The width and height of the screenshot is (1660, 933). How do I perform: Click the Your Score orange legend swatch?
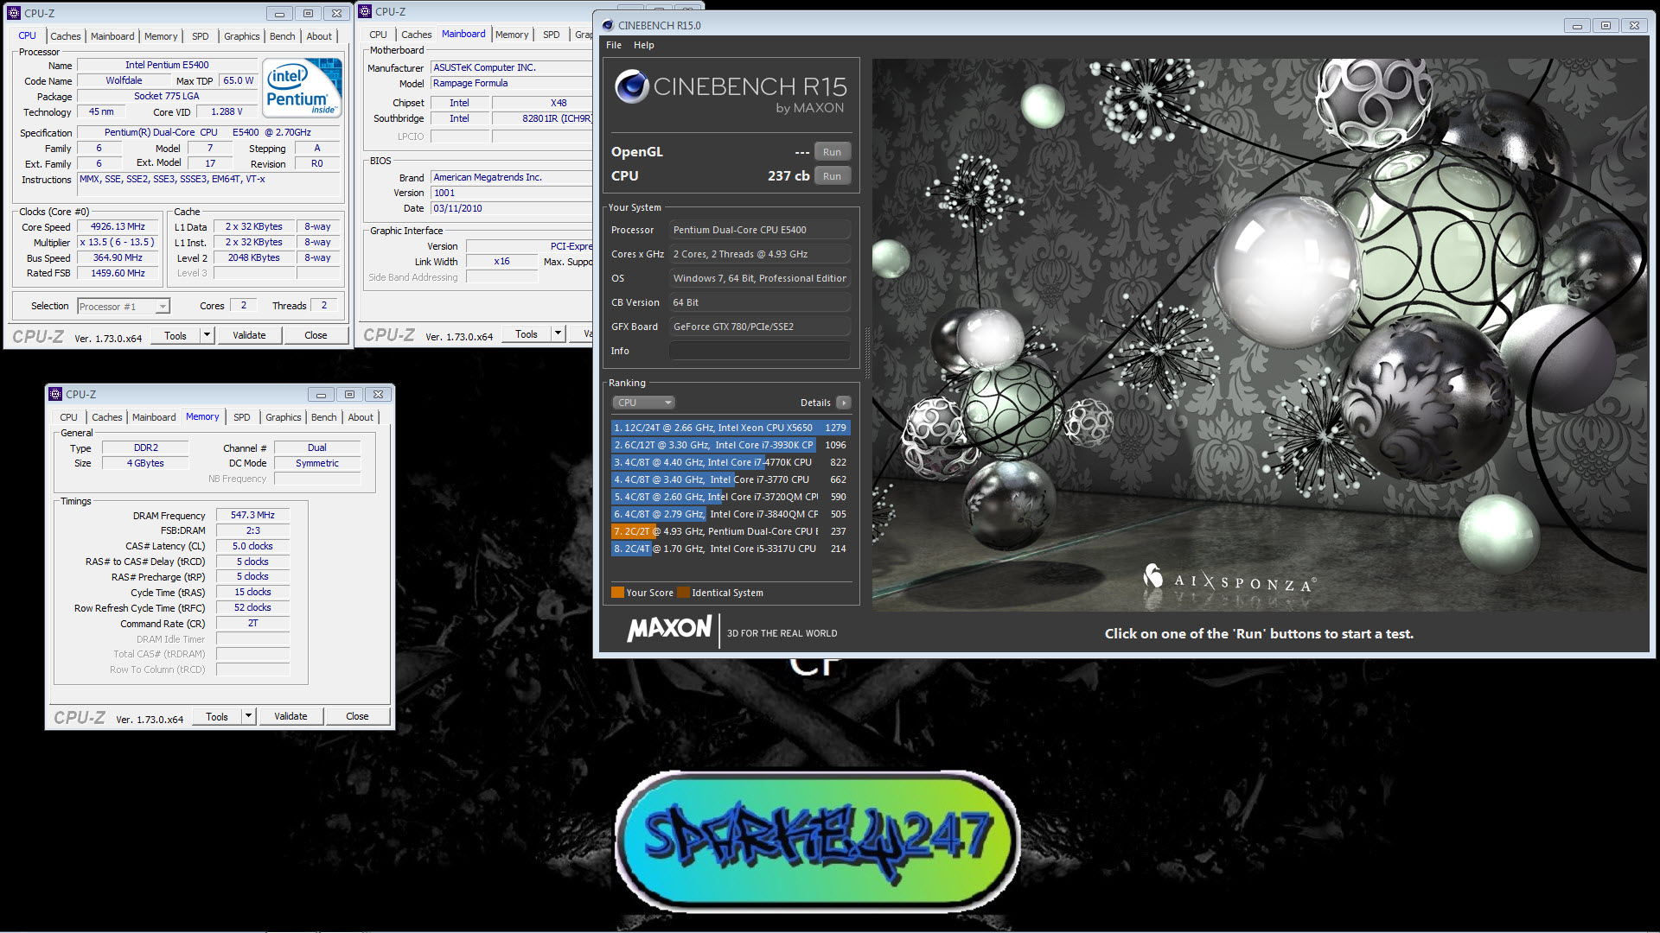pyautogui.click(x=617, y=593)
